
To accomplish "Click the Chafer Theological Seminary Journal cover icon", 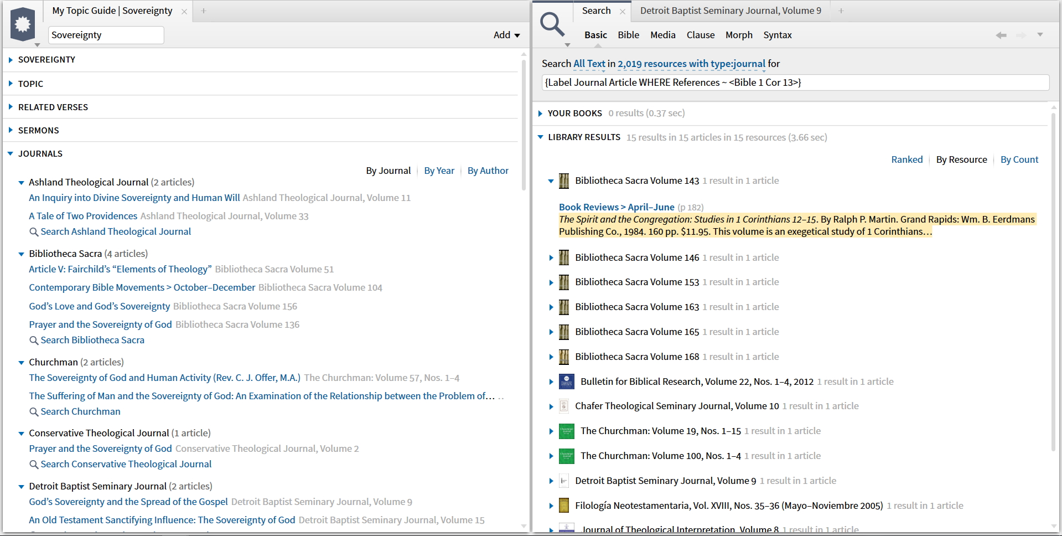I will click(x=564, y=406).
